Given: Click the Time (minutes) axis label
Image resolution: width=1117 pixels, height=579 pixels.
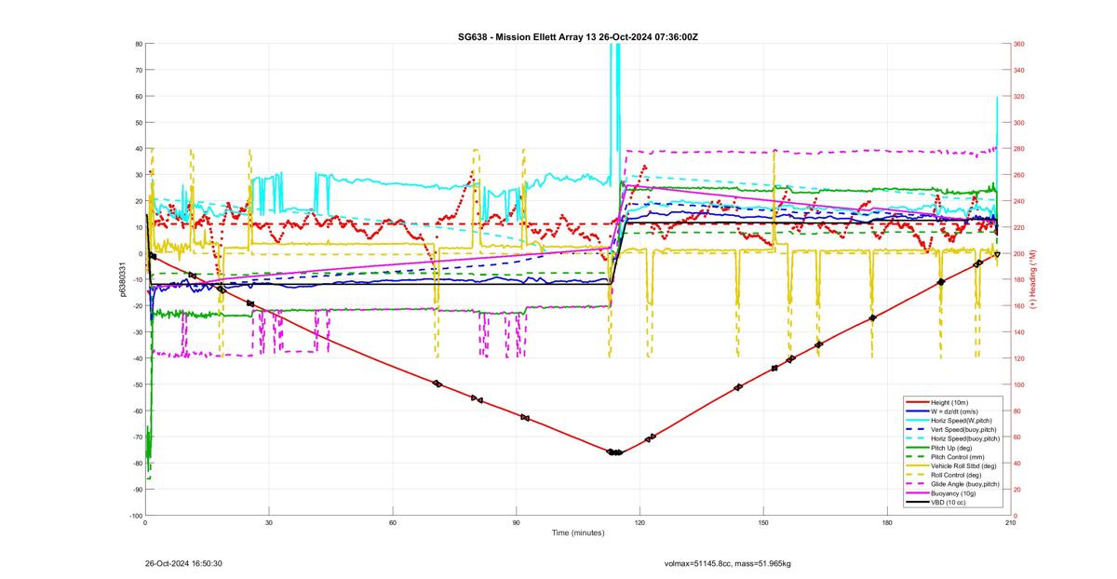Looking at the screenshot, I should [x=577, y=533].
